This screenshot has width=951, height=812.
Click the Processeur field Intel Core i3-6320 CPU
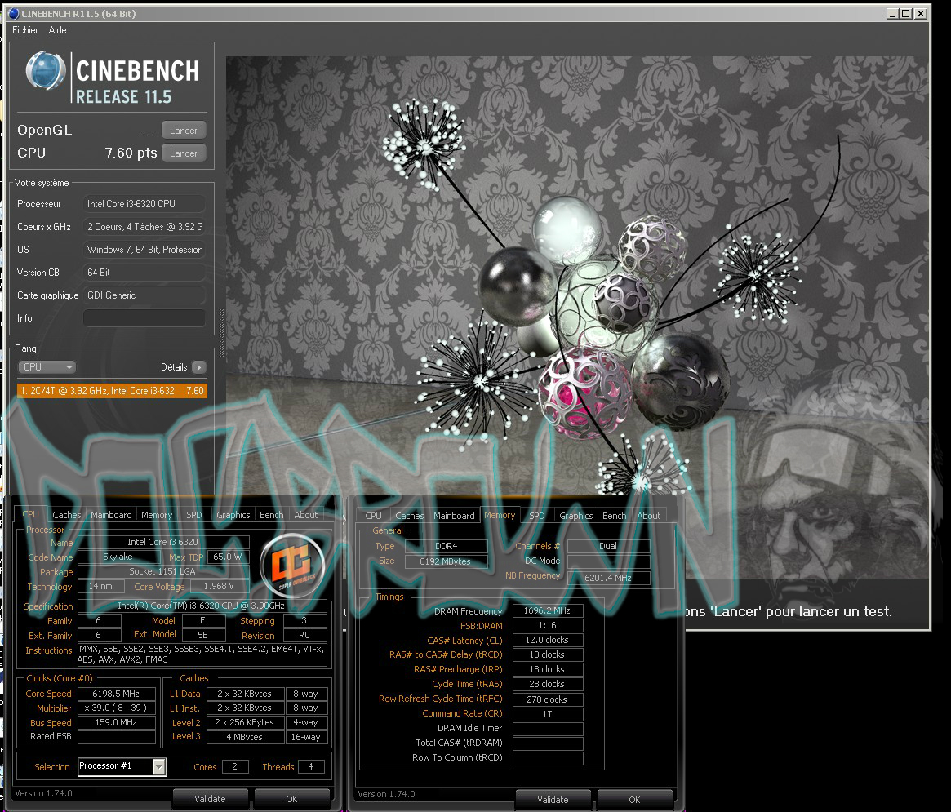click(x=144, y=204)
